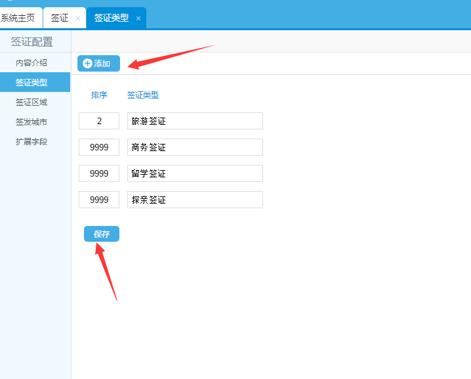Go to 签发城市 in the sidebar
The height and width of the screenshot is (379, 471).
(x=31, y=122)
